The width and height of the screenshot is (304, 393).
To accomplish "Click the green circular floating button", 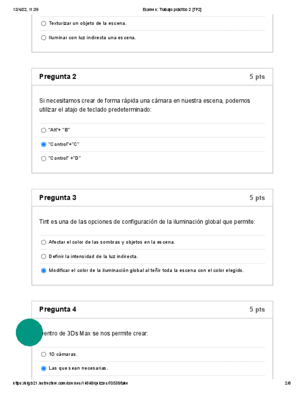I will pos(29,332).
